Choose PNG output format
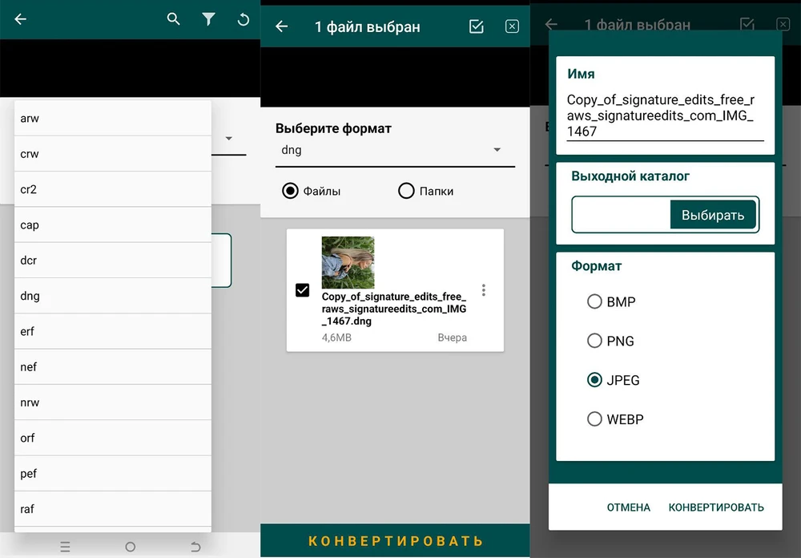Image resolution: width=801 pixels, height=558 pixels. (x=594, y=341)
